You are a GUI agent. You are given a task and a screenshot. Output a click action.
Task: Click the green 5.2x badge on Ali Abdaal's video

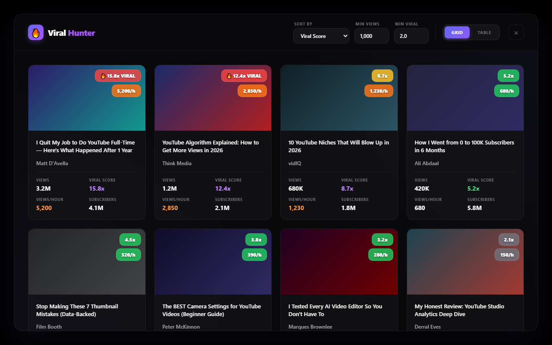click(508, 75)
